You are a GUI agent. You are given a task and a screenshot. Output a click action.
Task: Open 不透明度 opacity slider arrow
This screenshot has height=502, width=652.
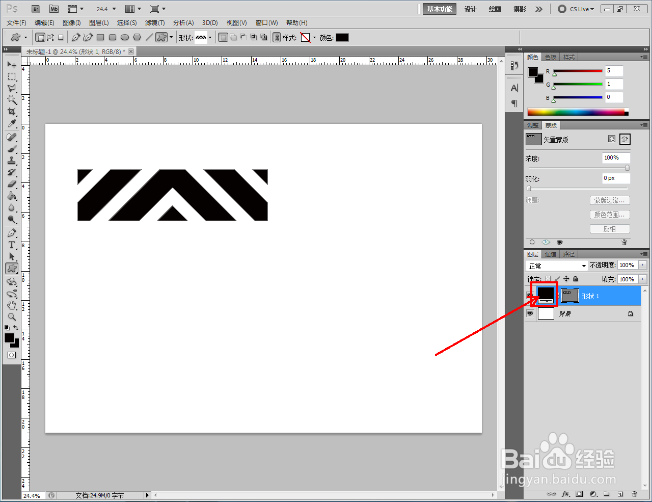[x=642, y=265]
